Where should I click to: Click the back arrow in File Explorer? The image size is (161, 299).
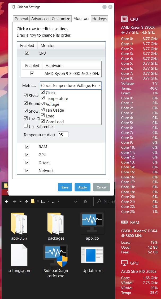point(7,201)
